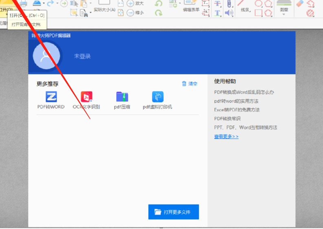The image size is (323, 229).
Task: Select the oval shape tool
Action: click(x=259, y=3)
